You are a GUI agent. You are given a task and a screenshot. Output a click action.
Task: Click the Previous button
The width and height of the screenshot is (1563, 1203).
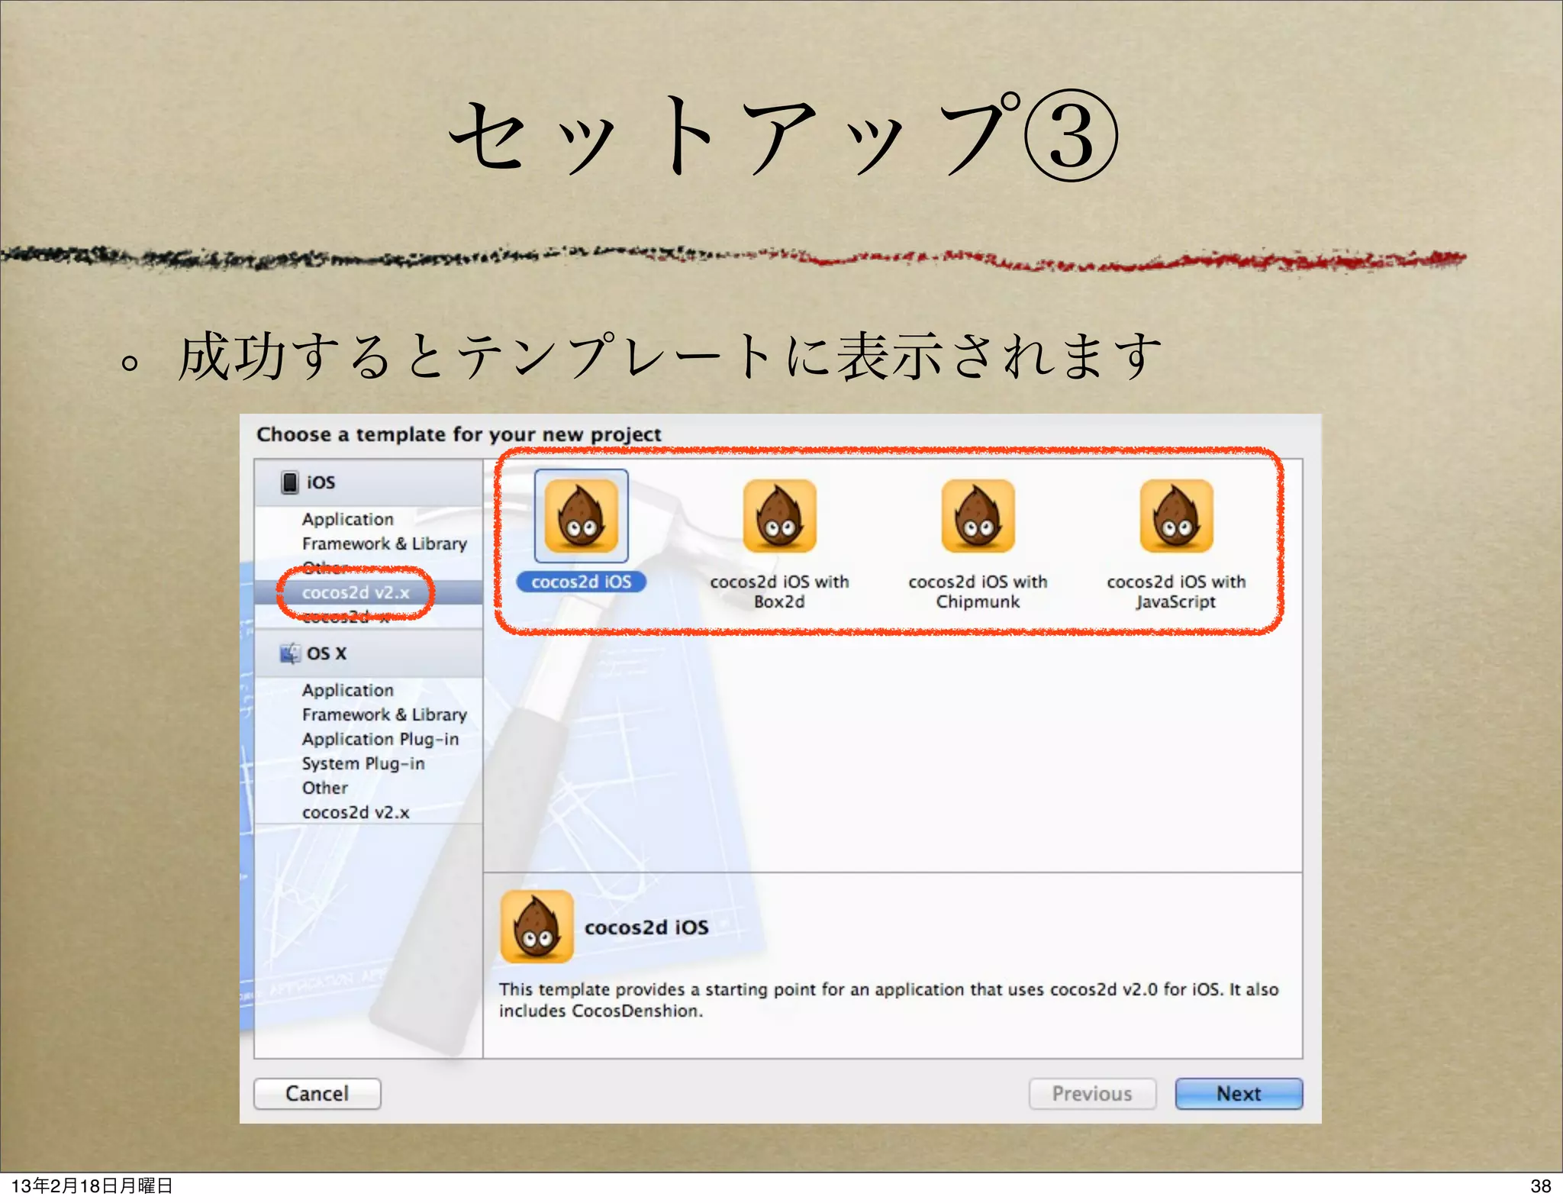1092,1094
